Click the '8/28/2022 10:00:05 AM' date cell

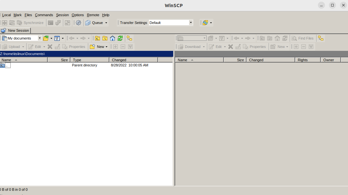coord(130,65)
